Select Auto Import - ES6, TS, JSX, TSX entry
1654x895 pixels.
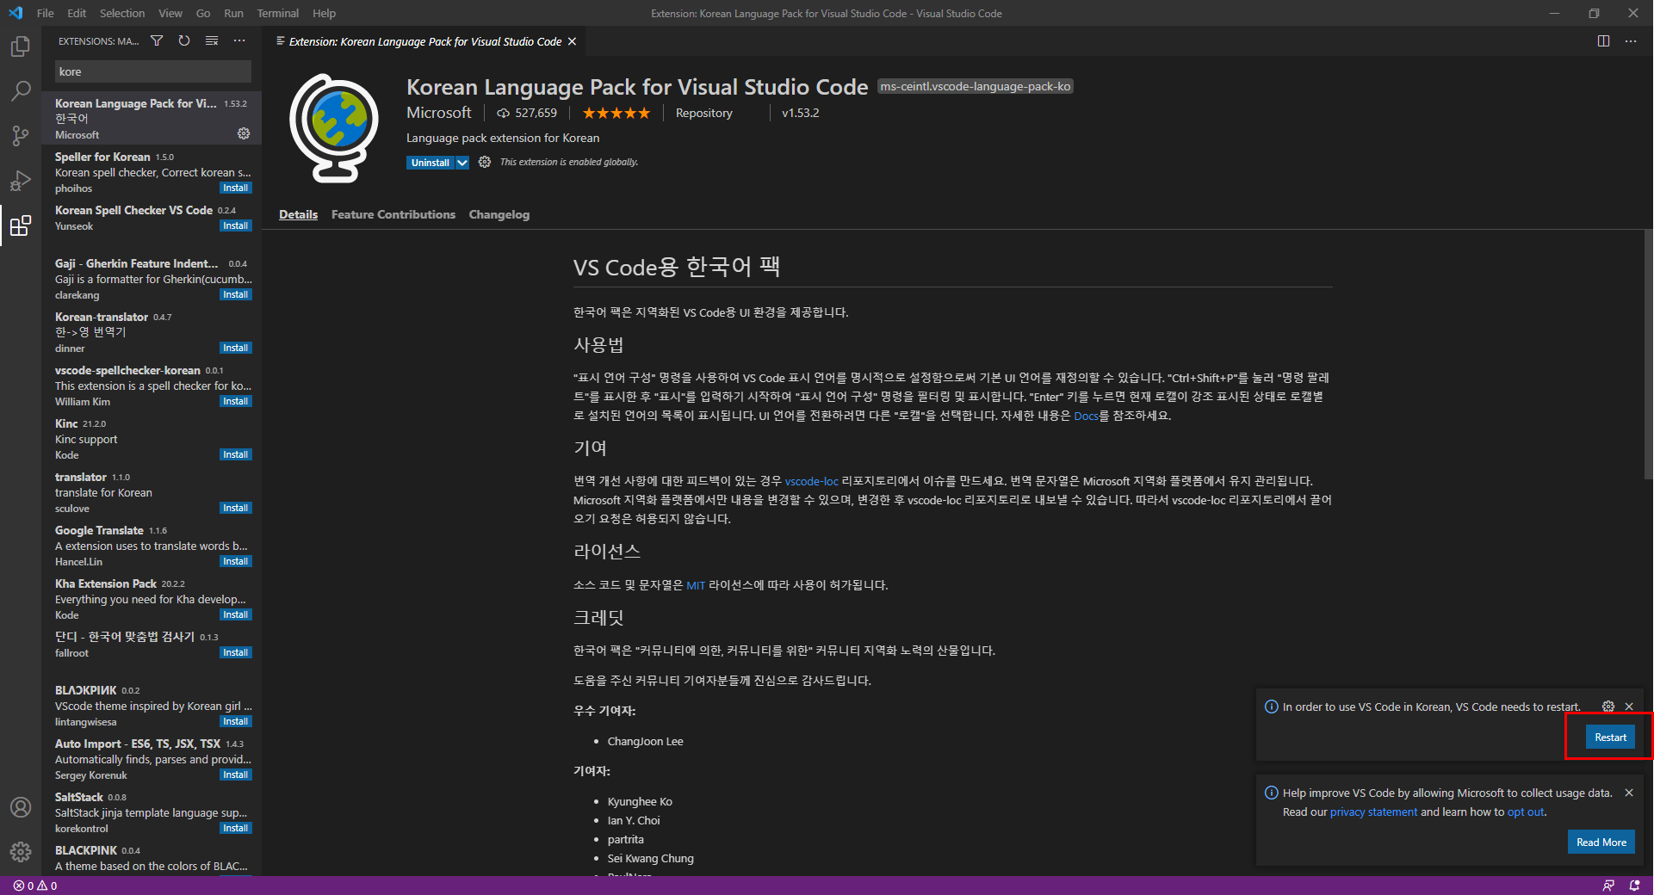152,759
